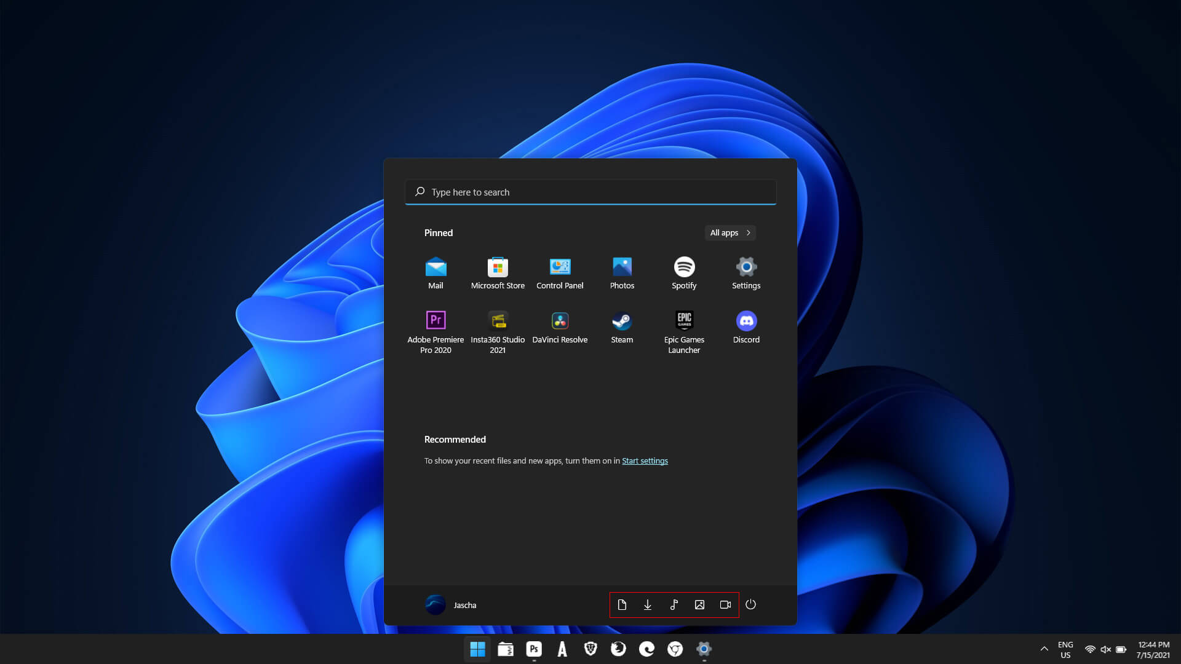The image size is (1181, 664).
Task: Launch Epic Games Launcher
Action: pos(684,320)
